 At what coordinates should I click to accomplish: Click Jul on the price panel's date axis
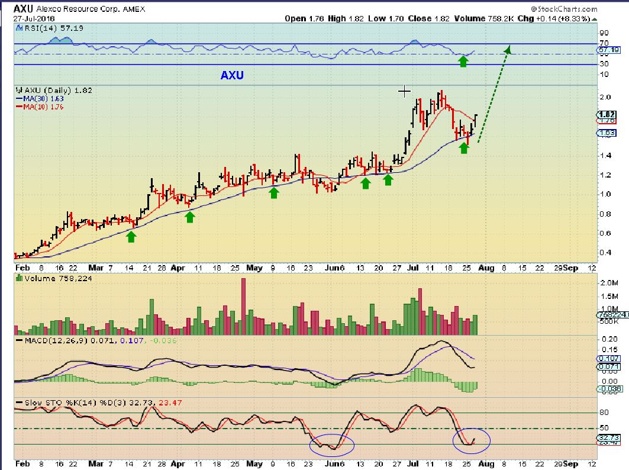tap(413, 268)
